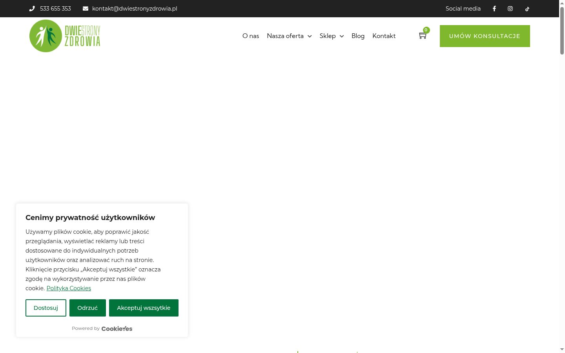Click the Umów konsultacje button

point(485,36)
